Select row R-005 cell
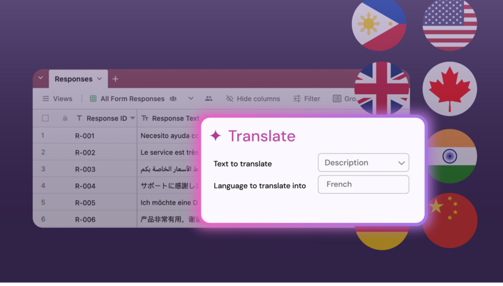Screen dimensions: 503x286 (x=85, y=203)
